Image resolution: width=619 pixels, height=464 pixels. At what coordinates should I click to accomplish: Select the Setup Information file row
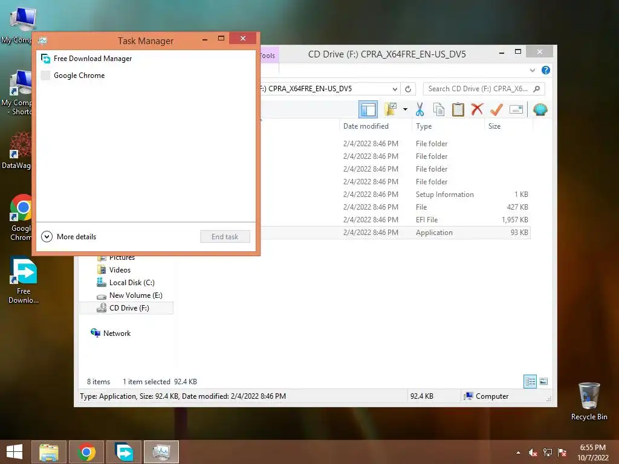point(395,195)
